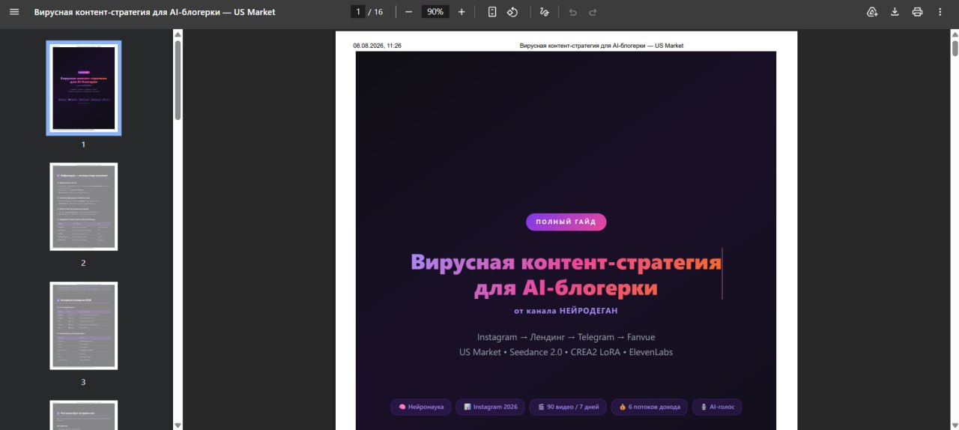Image resolution: width=959 pixels, height=430 pixels.
Task: Click the 90% zoom level field
Action: [435, 12]
